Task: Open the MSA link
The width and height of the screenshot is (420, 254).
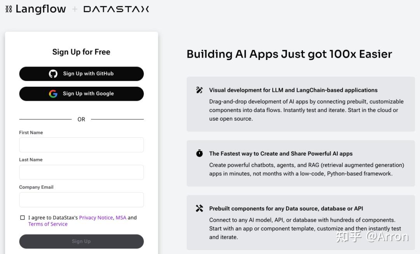Action: [121, 218]
